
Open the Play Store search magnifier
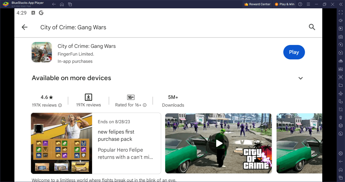[x=312, y=27]
